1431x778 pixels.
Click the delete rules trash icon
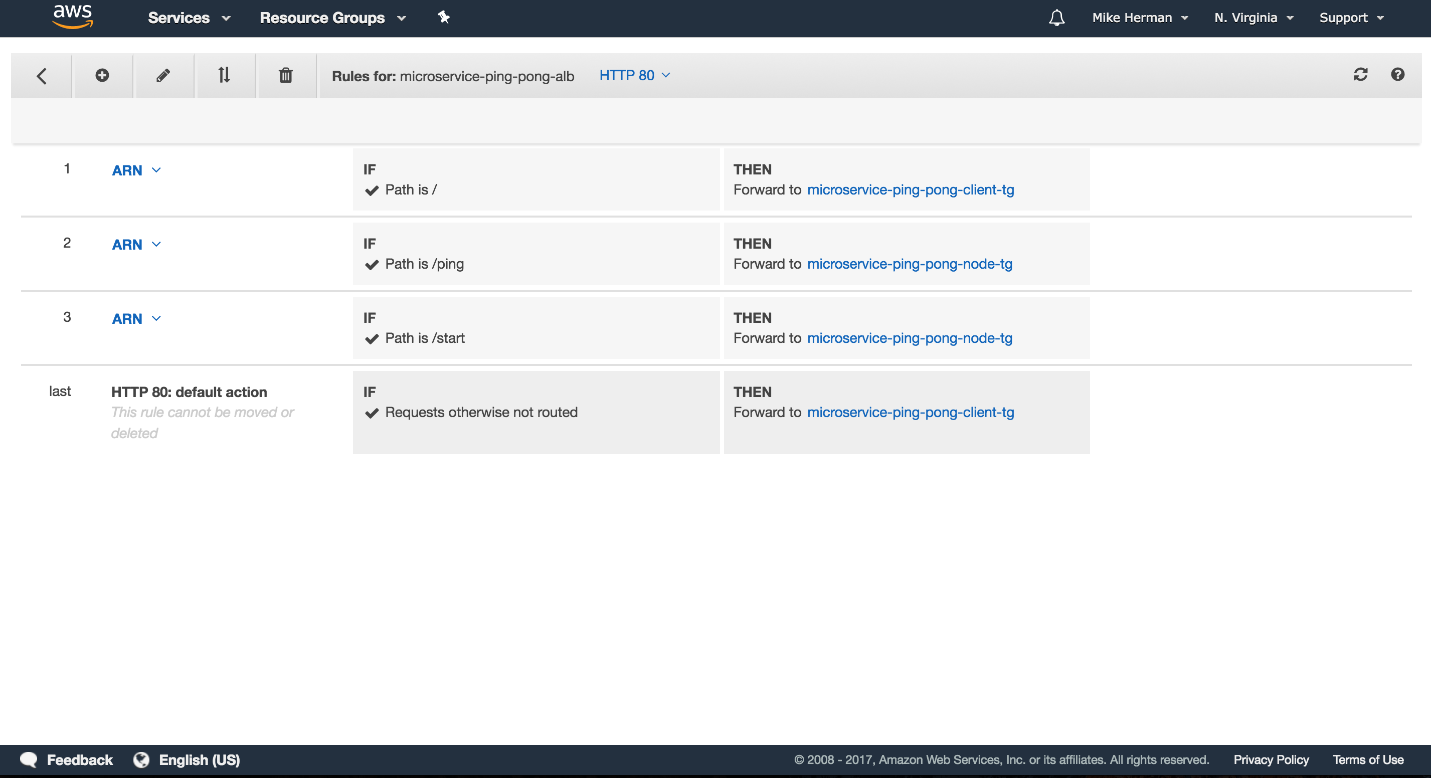tap(285, 75)
